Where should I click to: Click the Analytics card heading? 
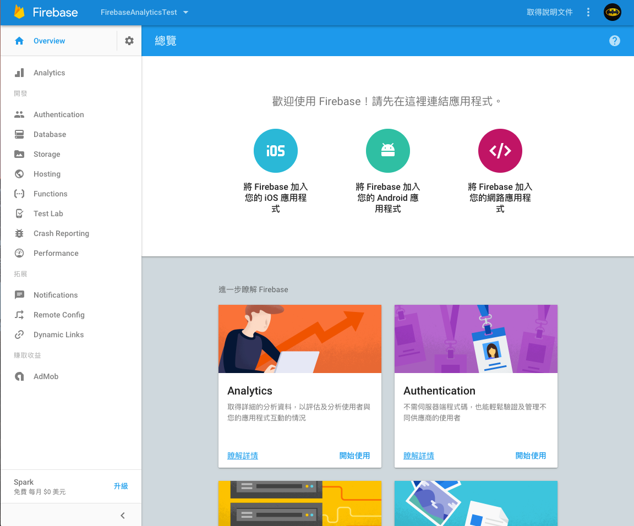pos(250,391)
